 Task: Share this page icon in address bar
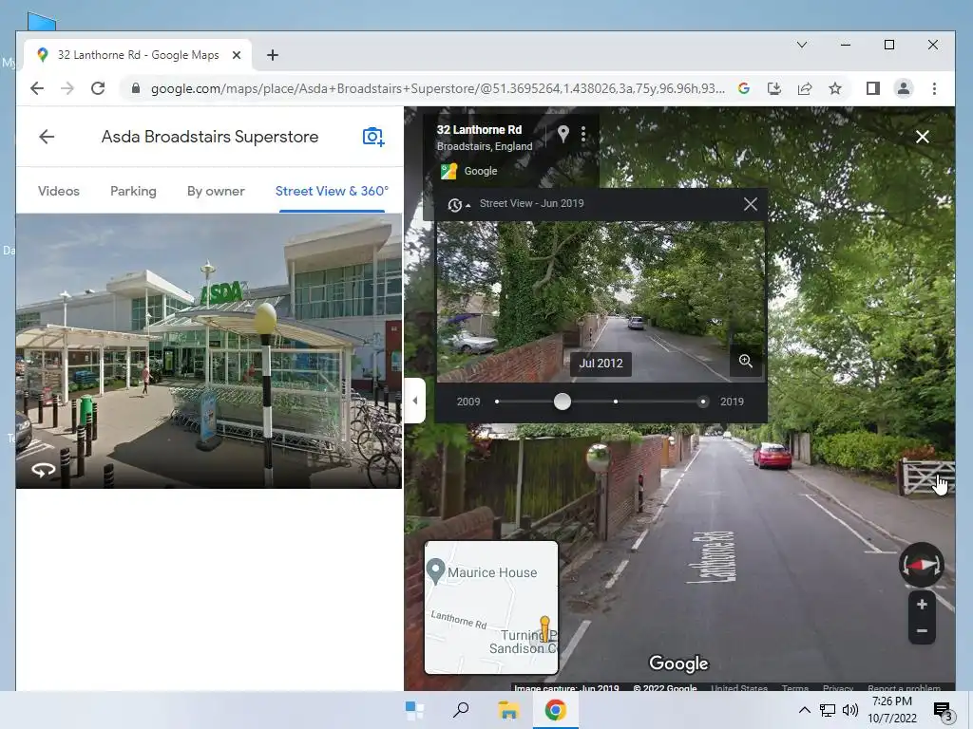804,88
